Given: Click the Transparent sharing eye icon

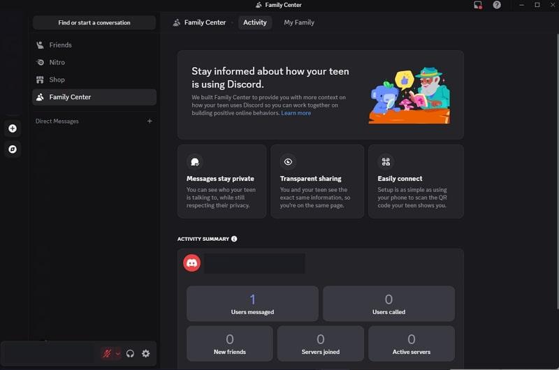Looking at the screenshot, I should pyautogui.click(x=288, y=162).
